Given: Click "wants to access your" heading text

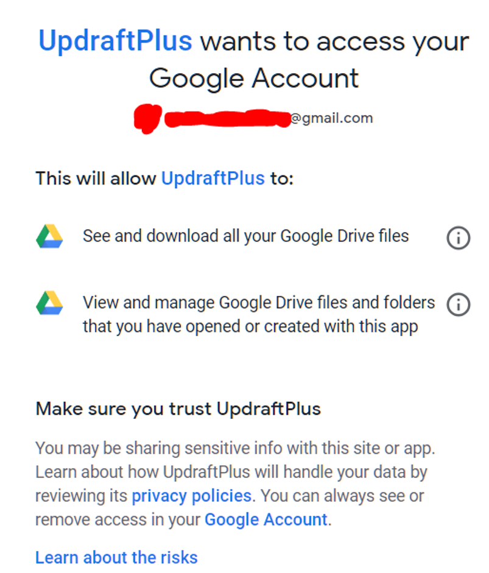Looking at the screenshot, I should click(x=335, y=41).
